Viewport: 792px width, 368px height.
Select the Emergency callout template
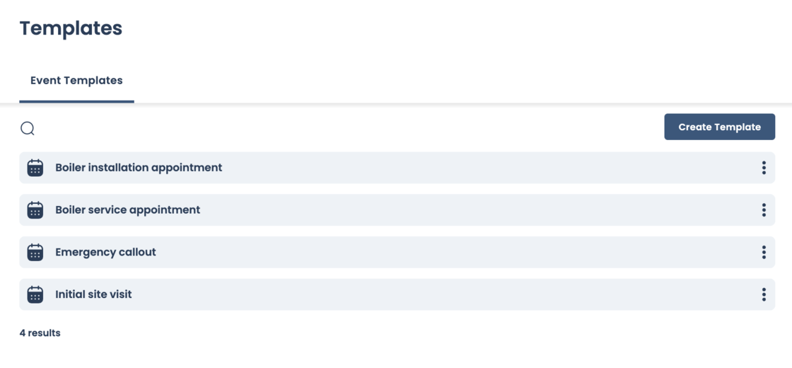tap(106, 253)
